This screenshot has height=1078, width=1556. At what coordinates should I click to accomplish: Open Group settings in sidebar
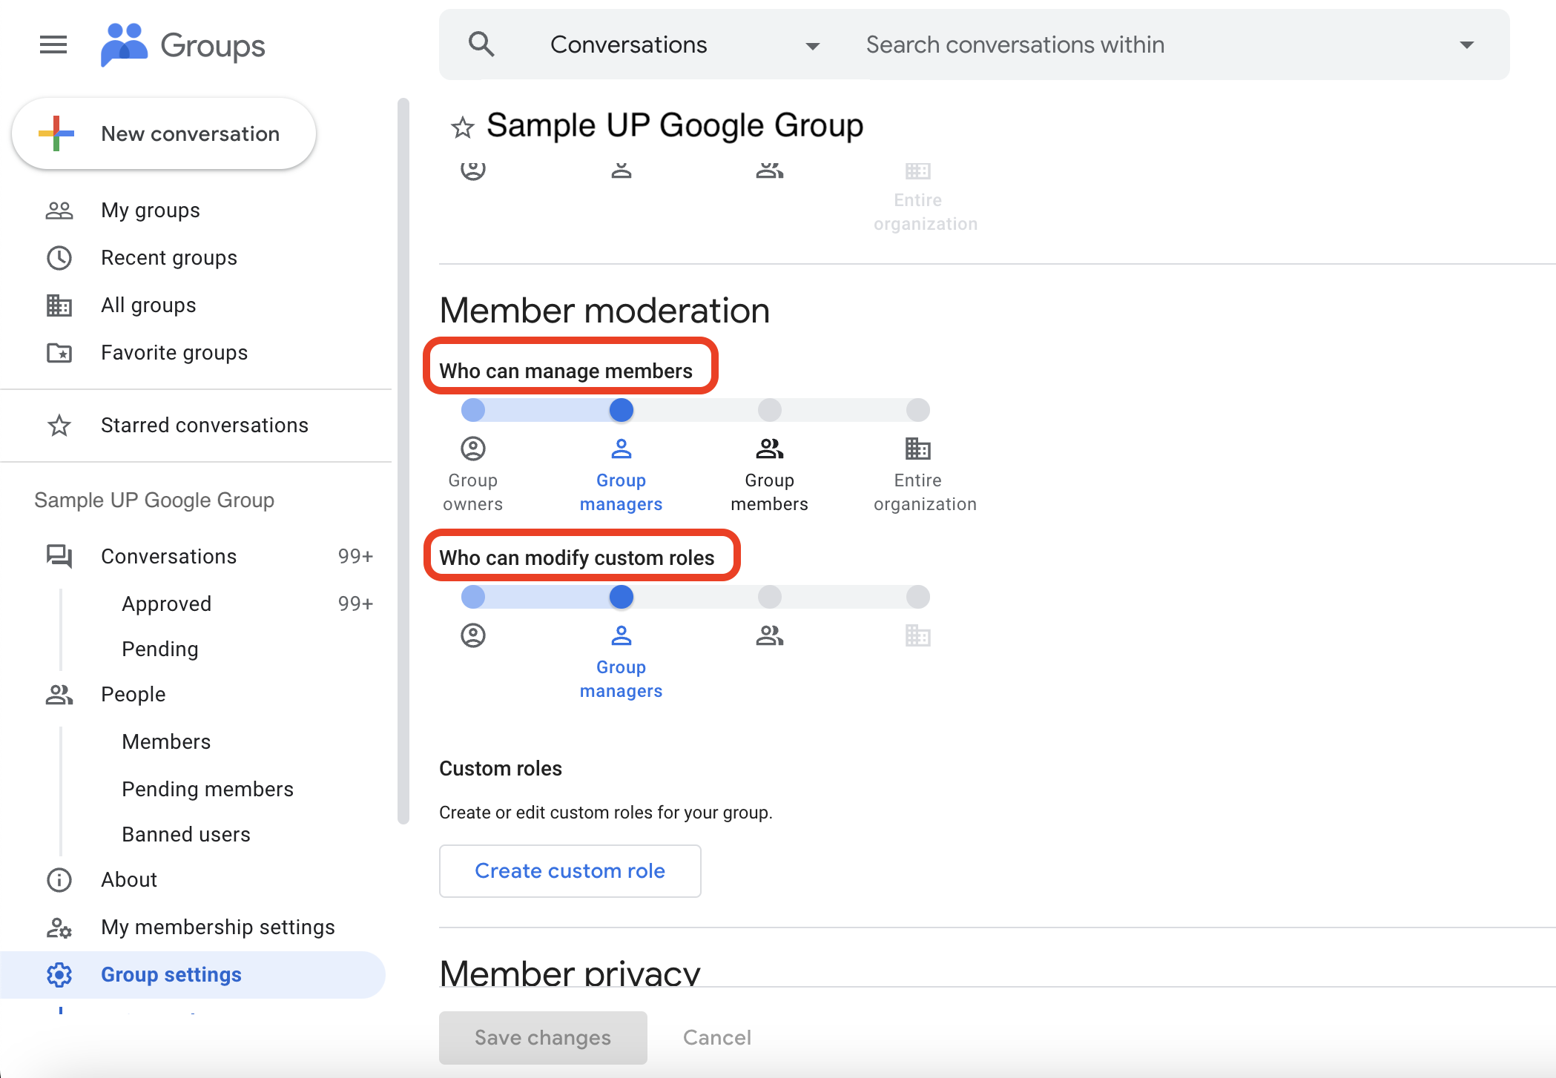pyautogui.click(x=193, y=975)
